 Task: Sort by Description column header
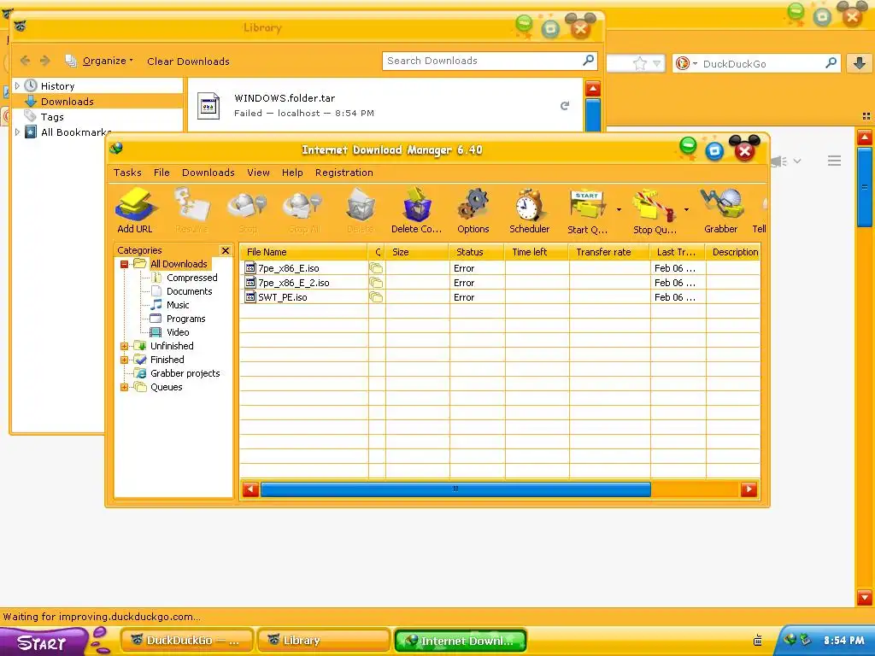tap(732, 252)
